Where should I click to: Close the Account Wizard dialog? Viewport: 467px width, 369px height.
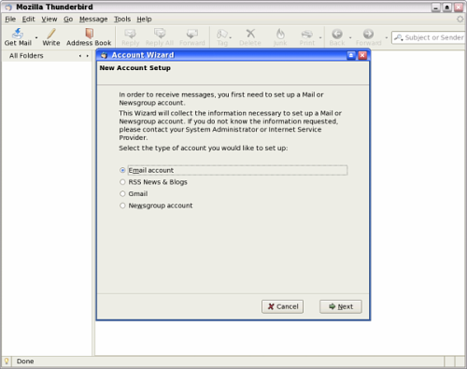pos(362,55)
